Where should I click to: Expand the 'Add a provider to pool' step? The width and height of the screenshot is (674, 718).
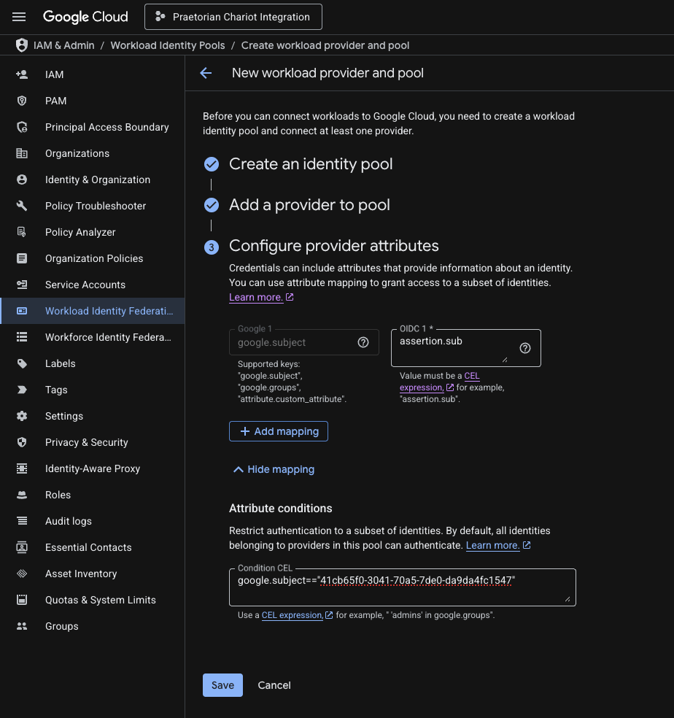(309, 205)
